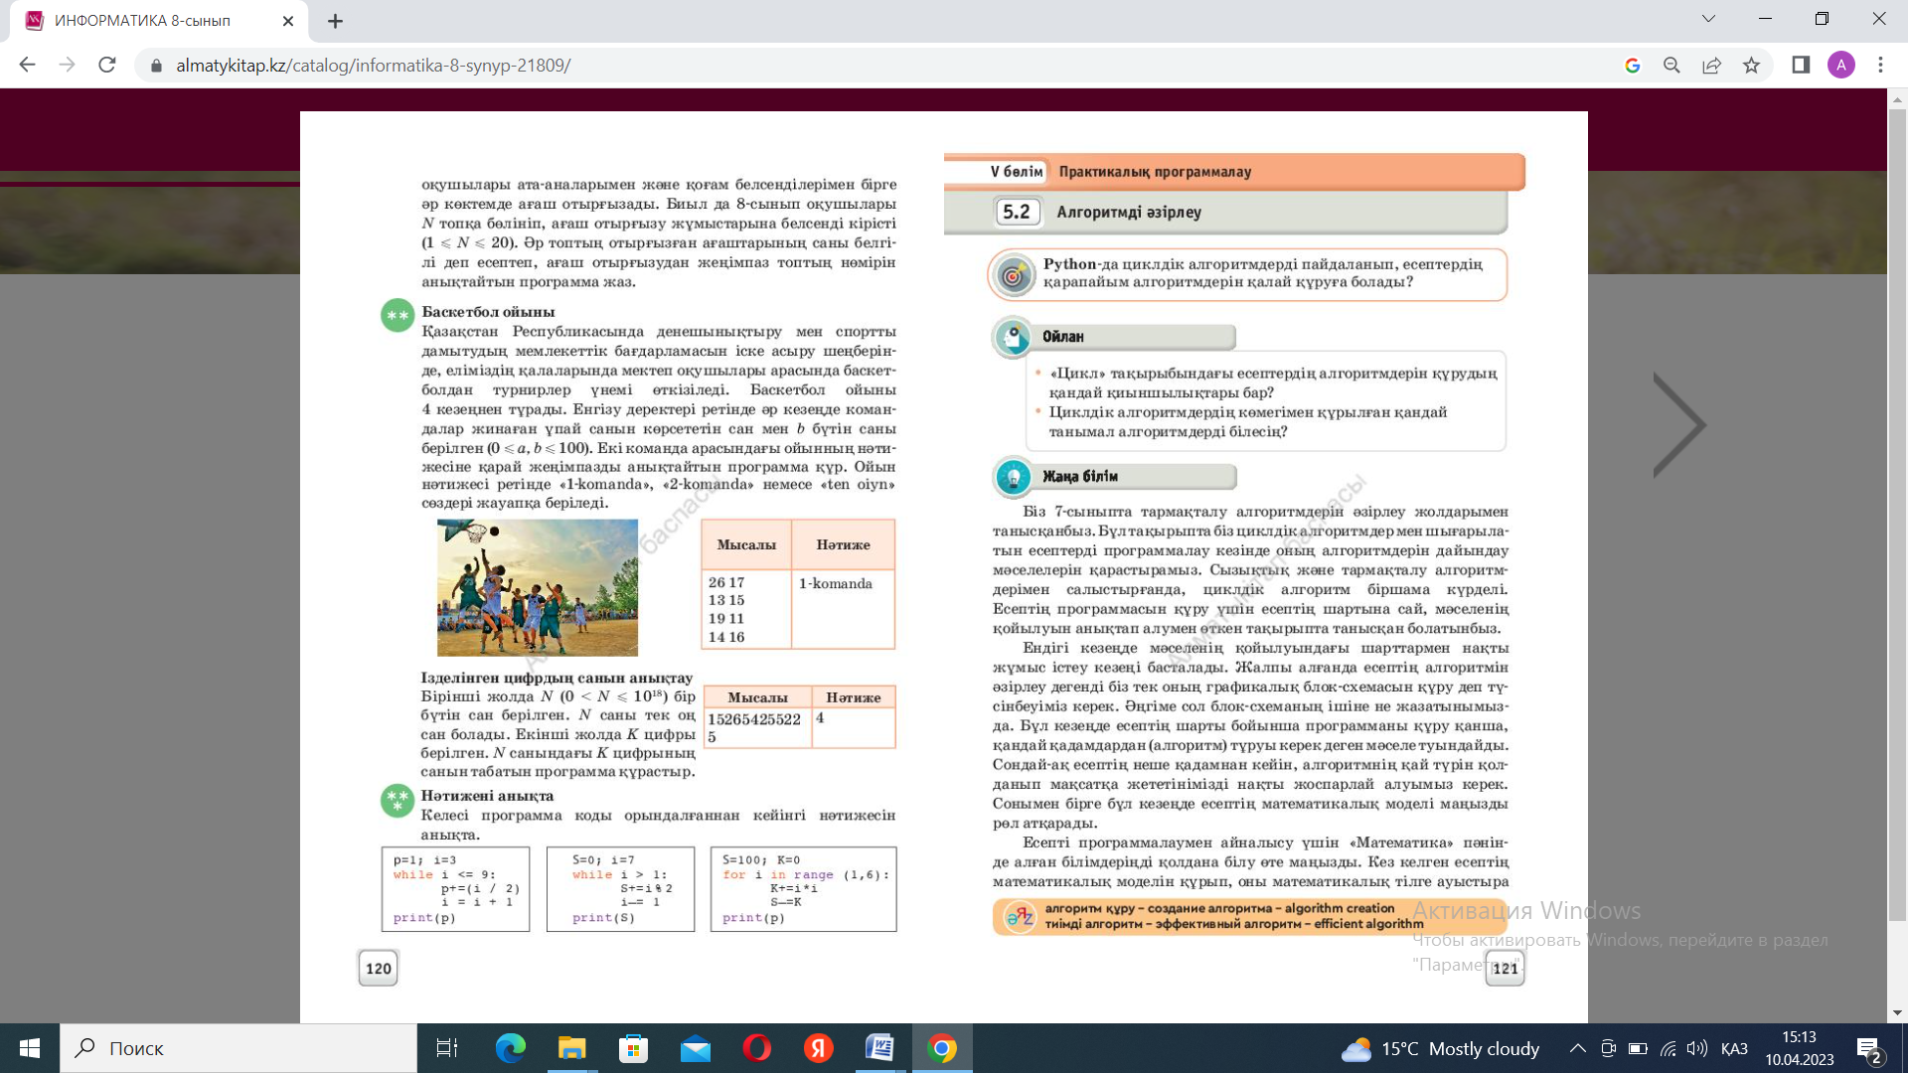The height and width of the screenshot is (1073, 1908).
Task: Click the page vertical scrollbar
Action: 1897,497
